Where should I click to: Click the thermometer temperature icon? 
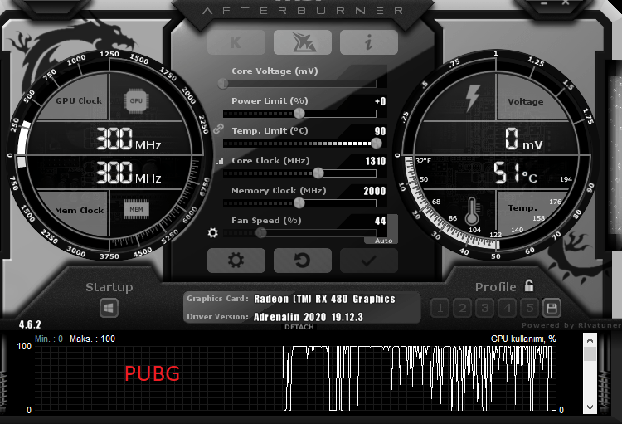coord(472,212)
